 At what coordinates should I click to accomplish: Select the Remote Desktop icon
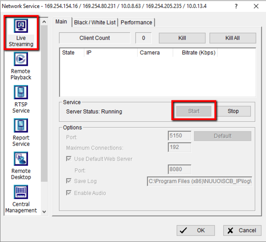click(x=21, y=160)
